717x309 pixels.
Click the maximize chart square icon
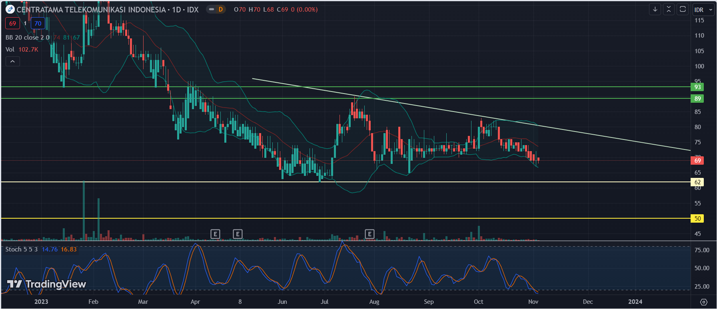683,9
